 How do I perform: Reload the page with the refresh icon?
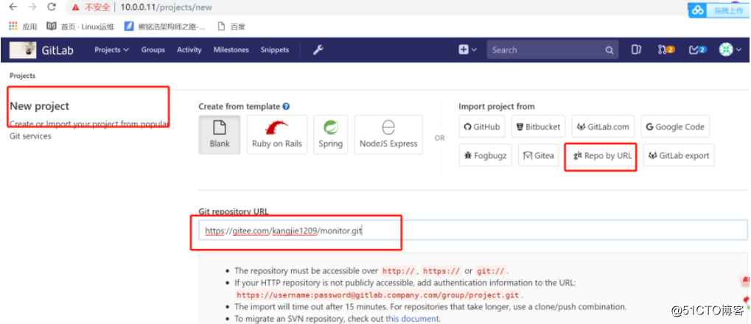(x=52, y=7)
